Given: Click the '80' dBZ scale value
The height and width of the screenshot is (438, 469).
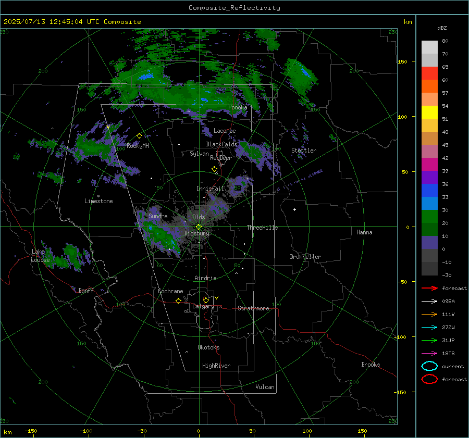Looking at the screenshot, I should tap(445, 41).
